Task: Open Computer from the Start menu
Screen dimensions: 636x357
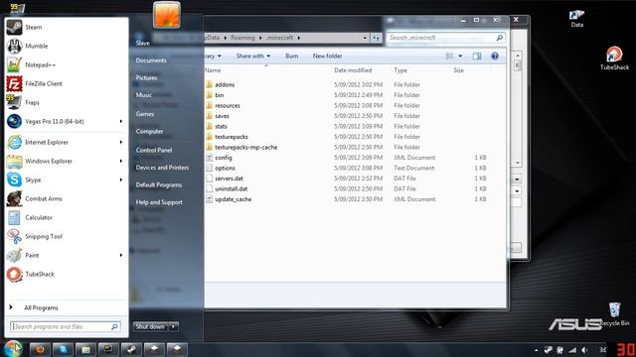Action: (x=150, y=131)
